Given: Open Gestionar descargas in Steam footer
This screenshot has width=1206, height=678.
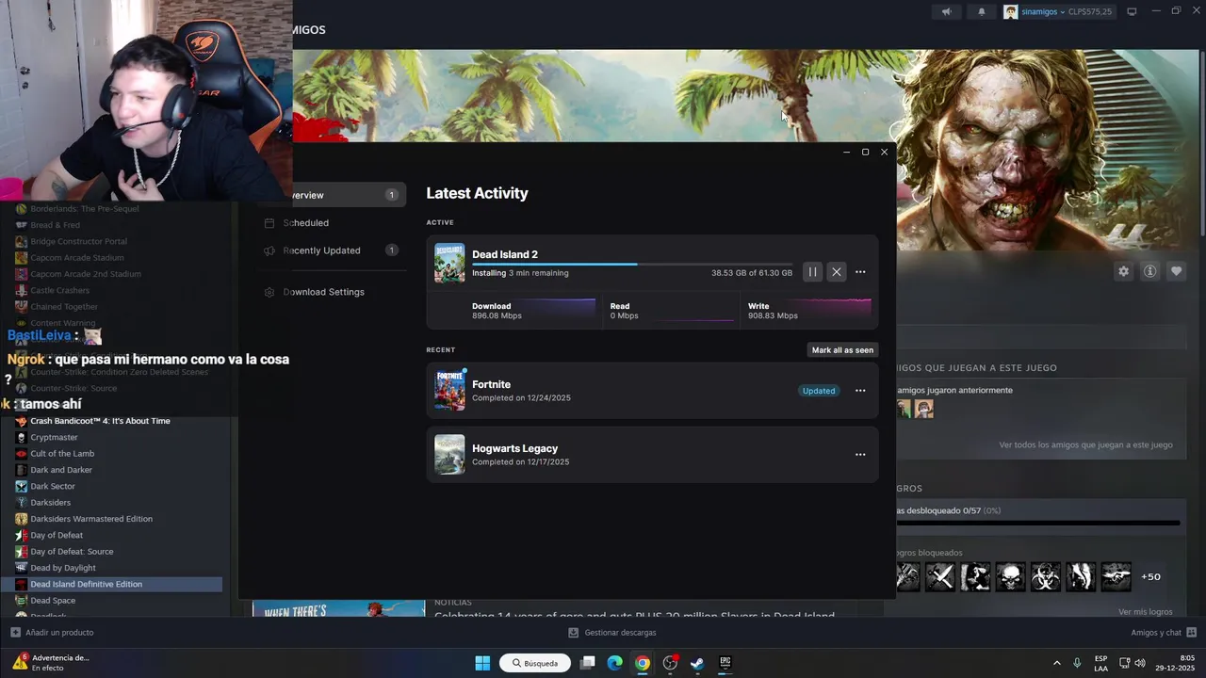Looking at the screenshot, I should pos(612,632).
